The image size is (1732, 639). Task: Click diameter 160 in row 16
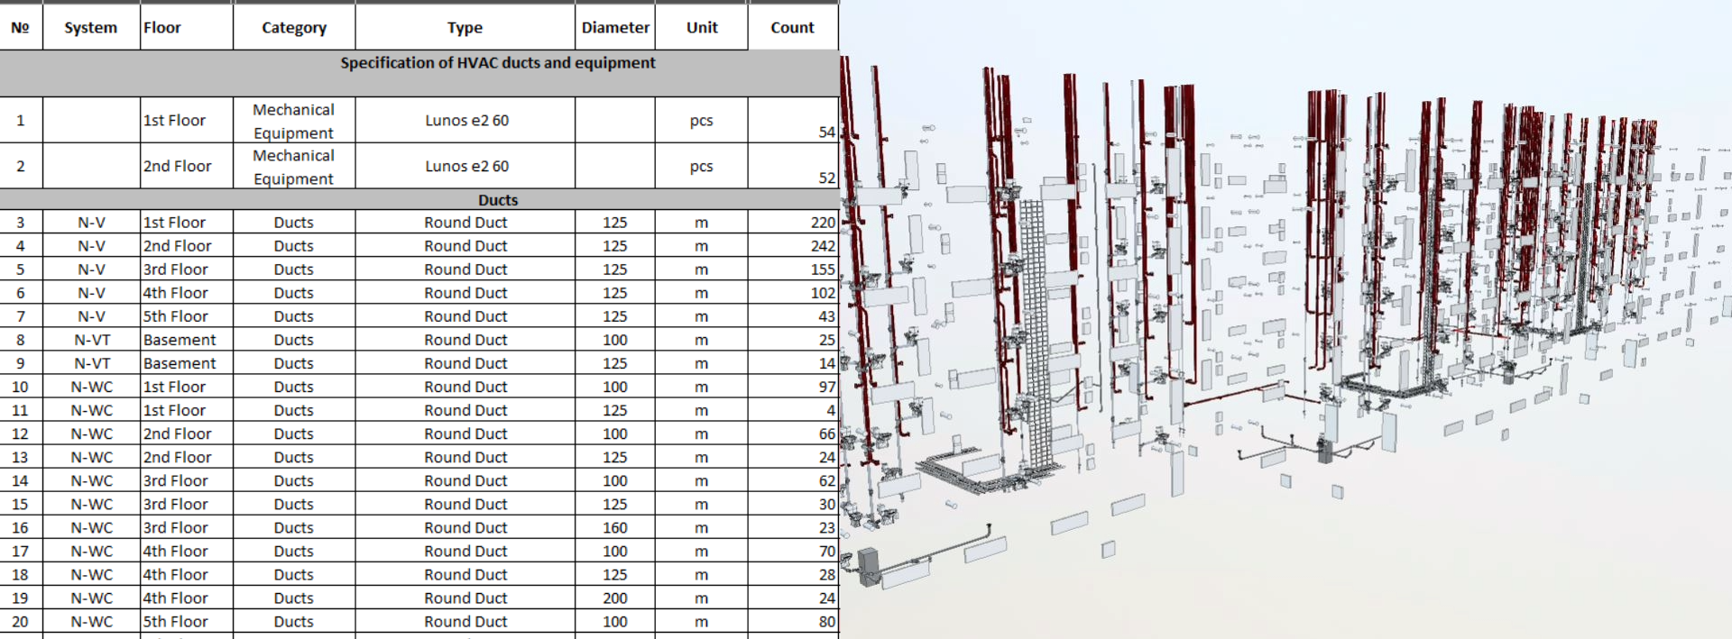(x=615, y=527)
